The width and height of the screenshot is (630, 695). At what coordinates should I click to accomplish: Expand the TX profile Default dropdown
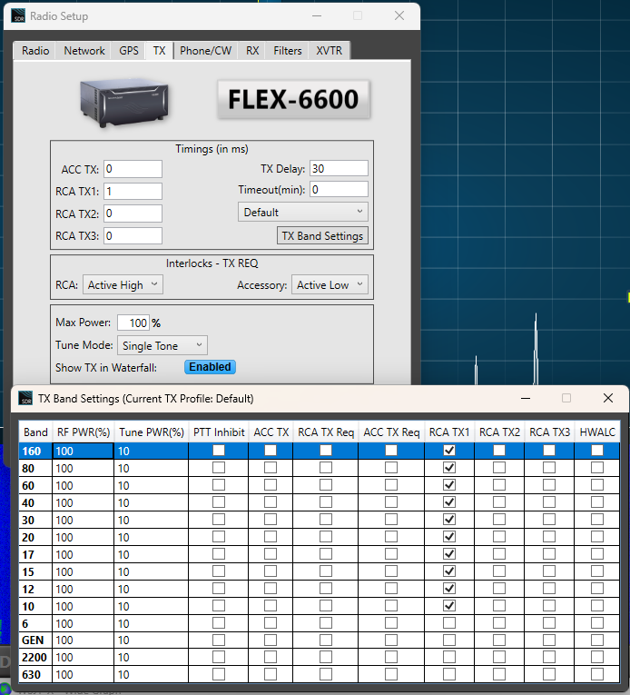pos(303,212)
